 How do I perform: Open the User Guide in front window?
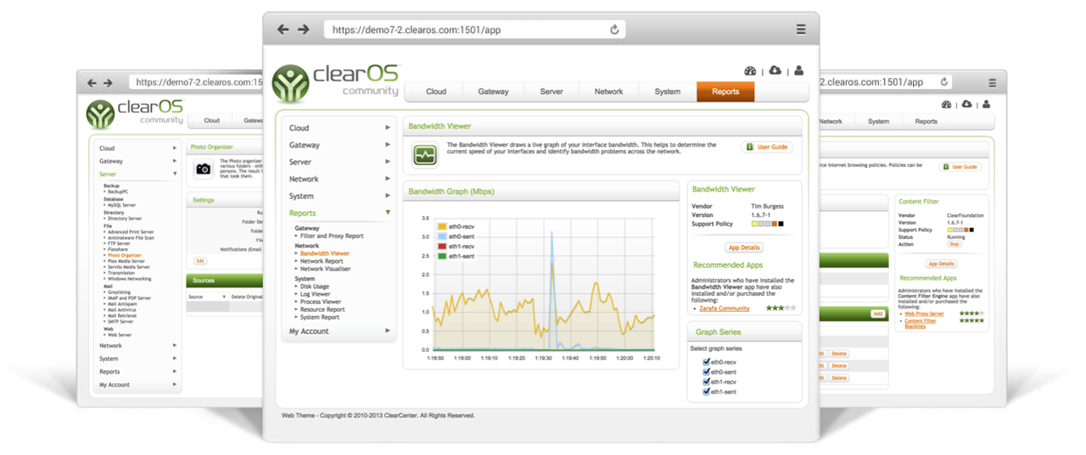767,147
